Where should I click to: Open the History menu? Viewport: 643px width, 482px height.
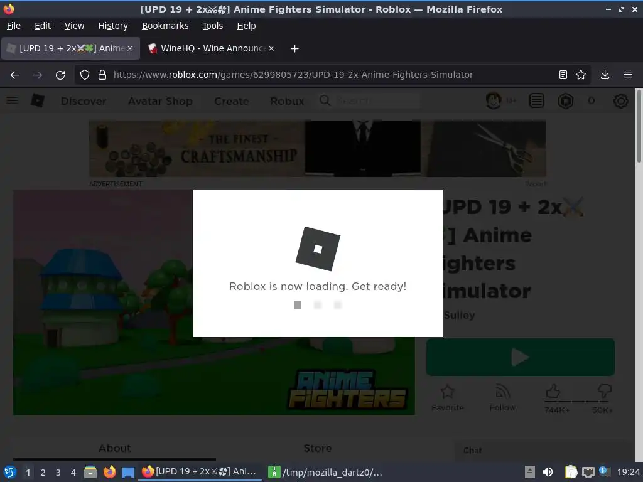(113, 26)
